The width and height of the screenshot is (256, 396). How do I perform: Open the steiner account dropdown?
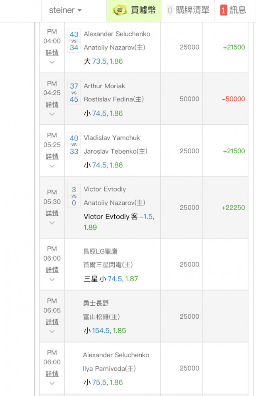click(x=65, y=10)
